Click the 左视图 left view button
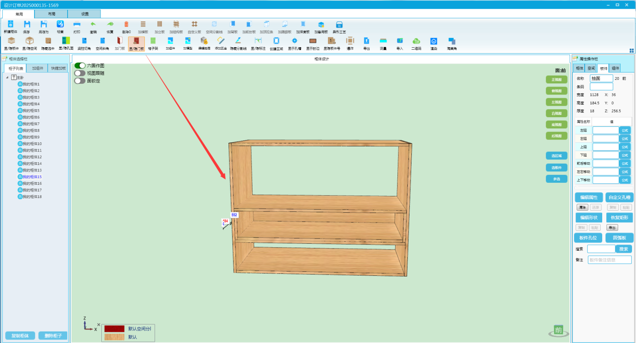The width and height of the screenshot is (636, 343). (556, 102)
